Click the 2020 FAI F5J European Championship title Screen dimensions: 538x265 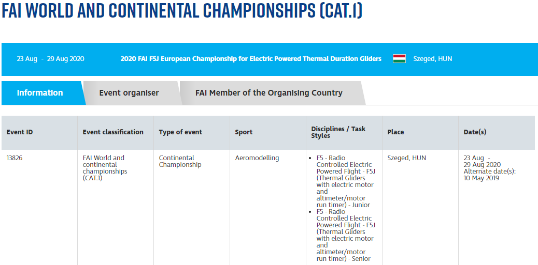point(251,59)
